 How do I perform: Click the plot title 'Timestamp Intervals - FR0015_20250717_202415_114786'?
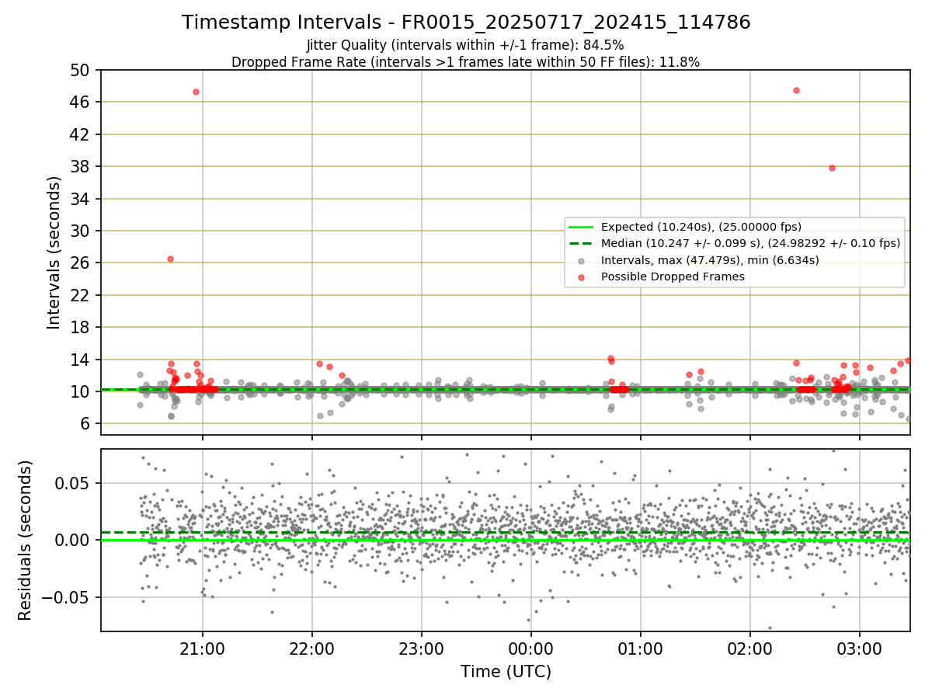tap(466, 23)
